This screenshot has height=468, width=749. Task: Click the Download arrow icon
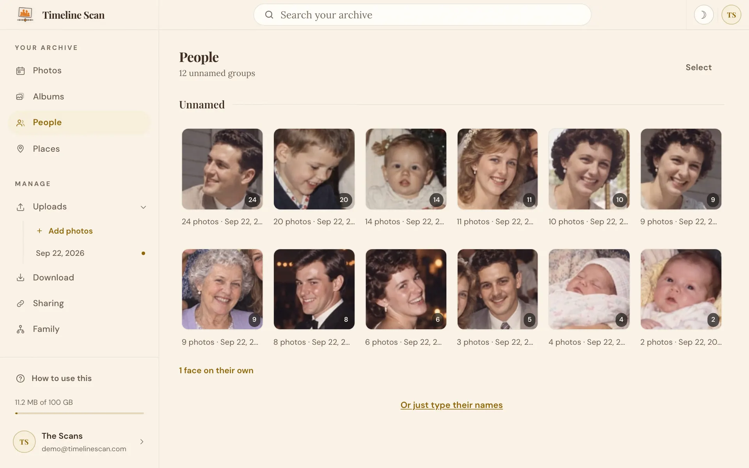coord(20,278)
